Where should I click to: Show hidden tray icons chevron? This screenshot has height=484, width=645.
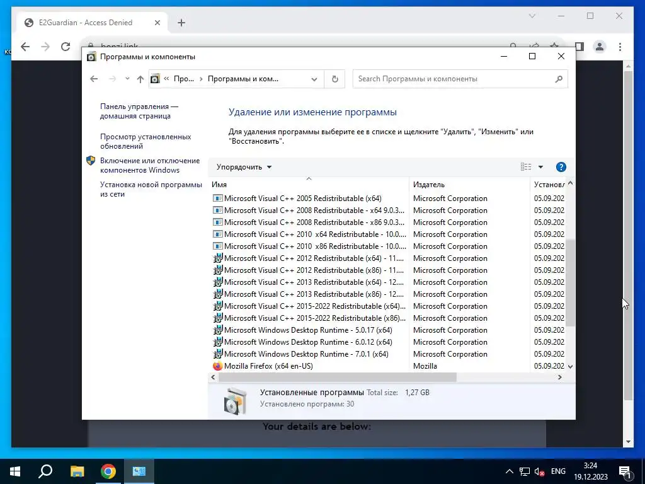[509, 471]
